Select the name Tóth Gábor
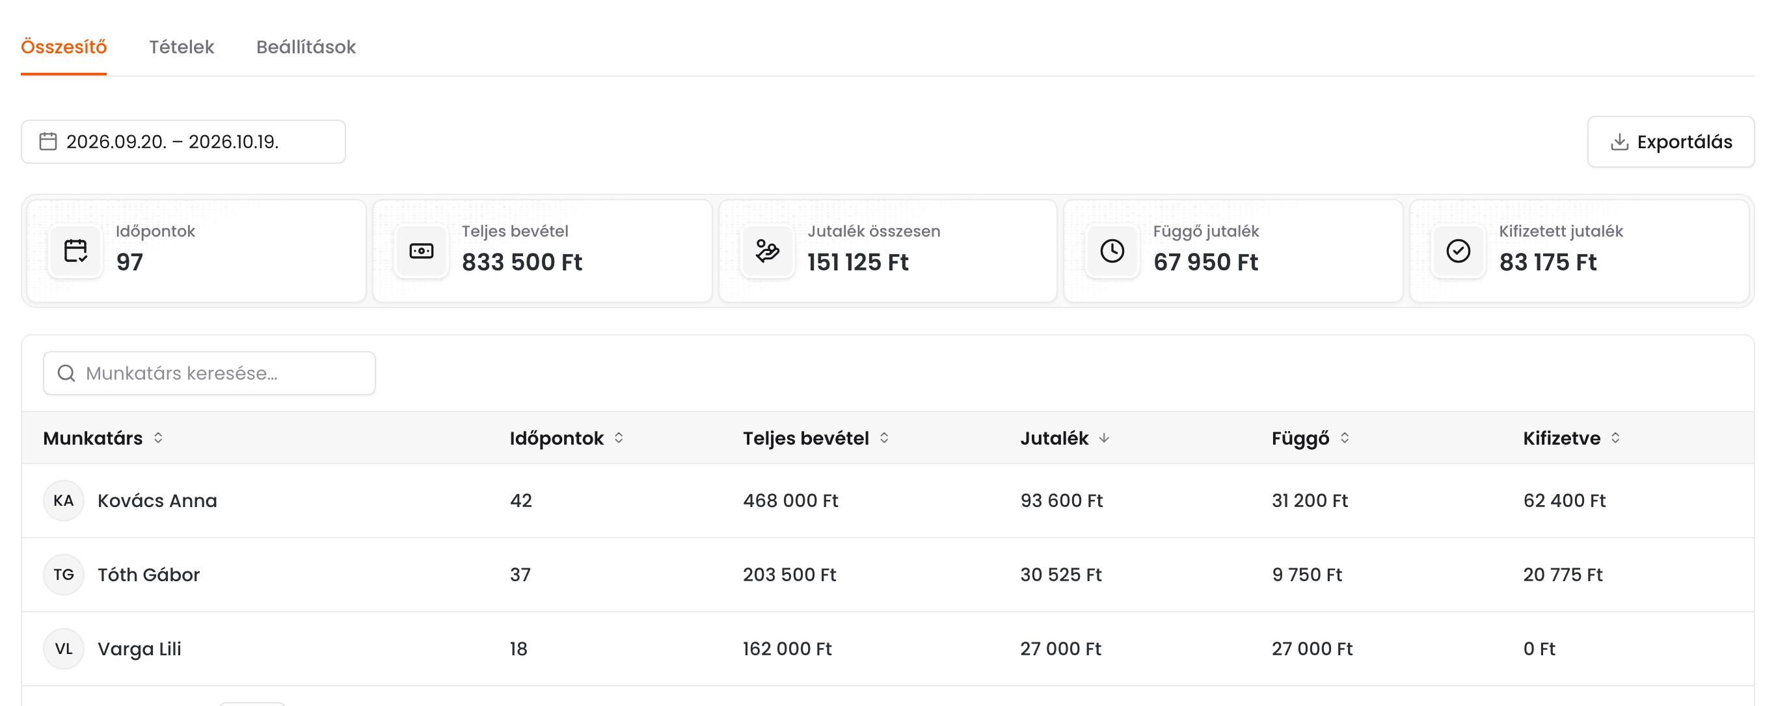 [x=149, y=575]
